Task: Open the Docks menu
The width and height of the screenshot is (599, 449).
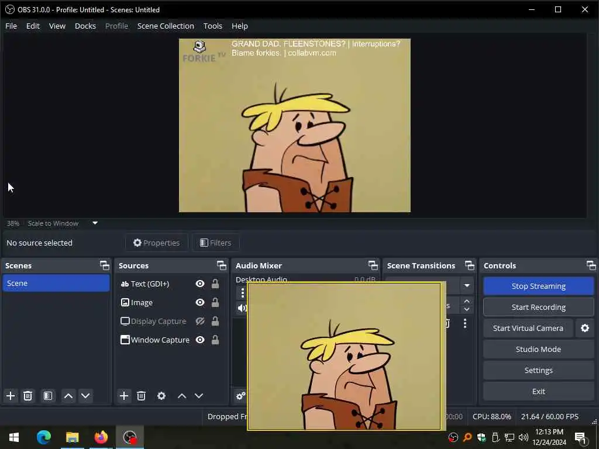Action: [x=85, y=26]
